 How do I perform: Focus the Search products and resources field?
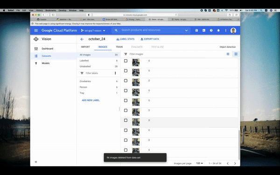(152, 30)
